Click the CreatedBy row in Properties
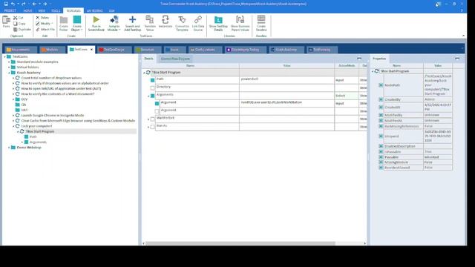The width and height of the screenshot is (475, 267). (418, 99)
